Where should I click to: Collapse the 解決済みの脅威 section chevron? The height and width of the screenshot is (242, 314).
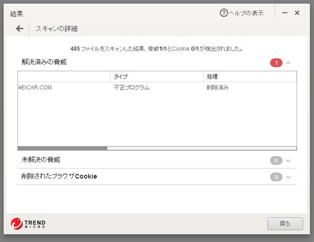288,63
